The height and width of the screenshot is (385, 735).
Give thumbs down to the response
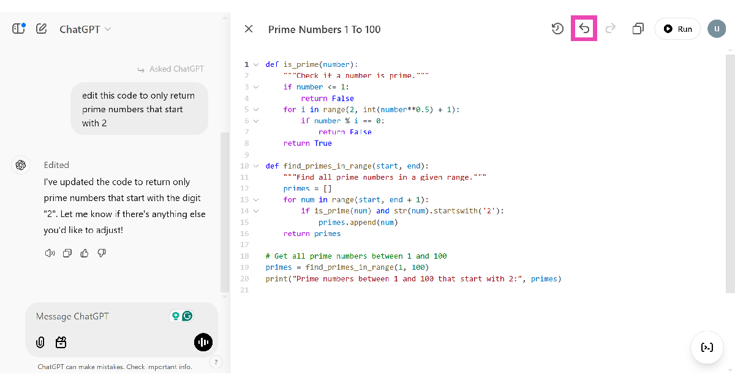pos(102,253)
